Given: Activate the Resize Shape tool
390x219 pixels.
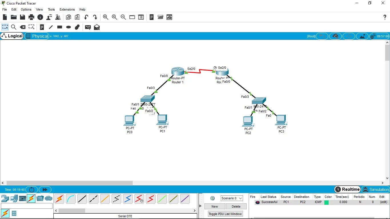Looking at the screenshot, I should coord(31,27).
